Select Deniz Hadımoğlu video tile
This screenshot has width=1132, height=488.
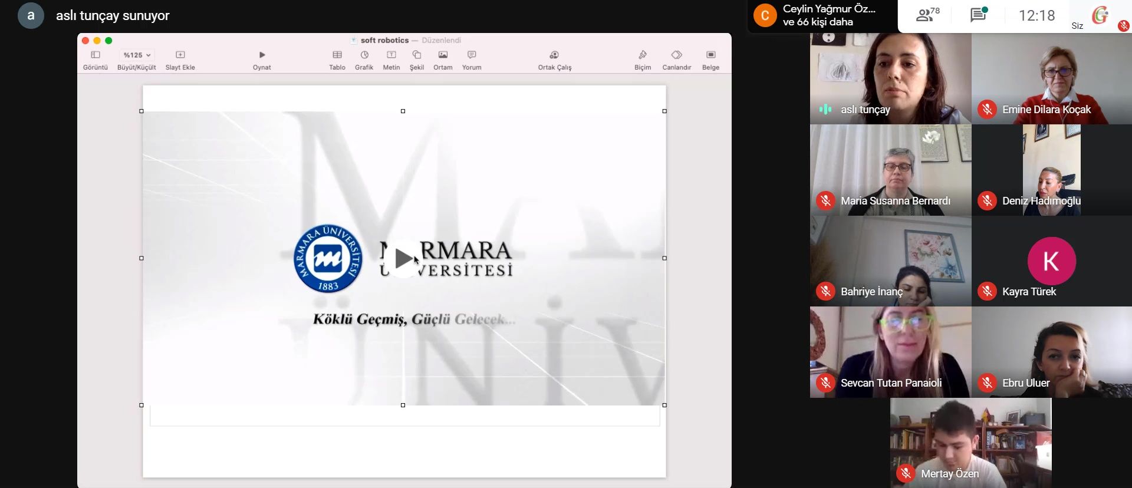point(1052,170)
